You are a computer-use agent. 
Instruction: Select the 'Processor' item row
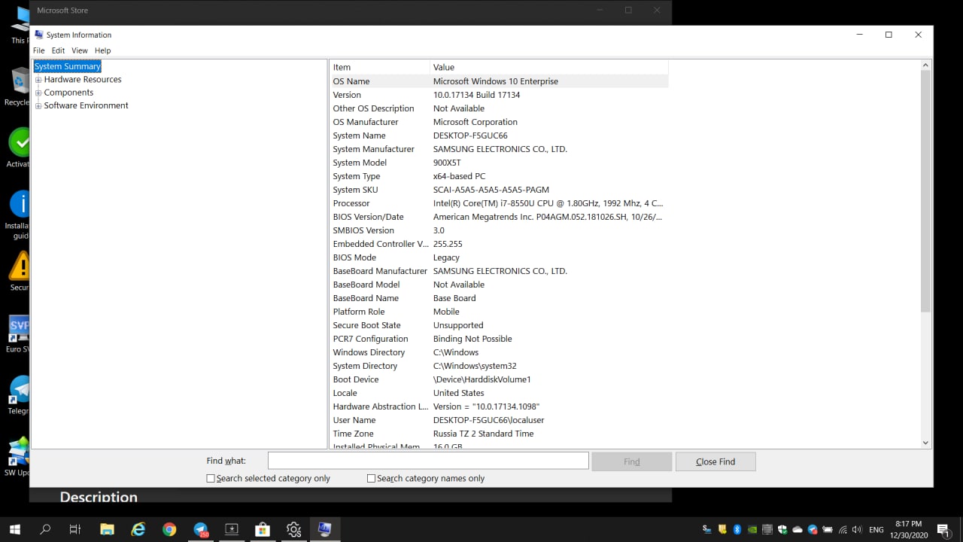(x=499, y=203)
